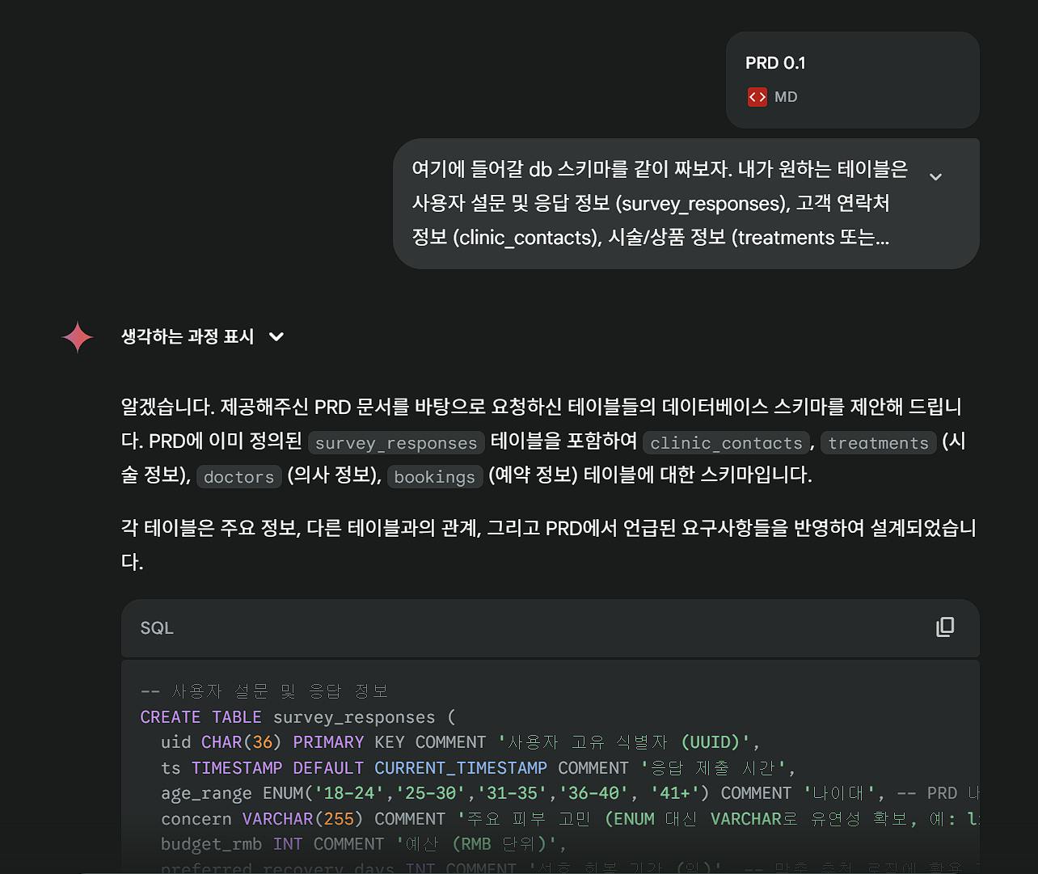Viewport: 1038px width, 874px height.
Task: Click the user message bubble text
Action: pyautogui.click(x=660, y=204)
